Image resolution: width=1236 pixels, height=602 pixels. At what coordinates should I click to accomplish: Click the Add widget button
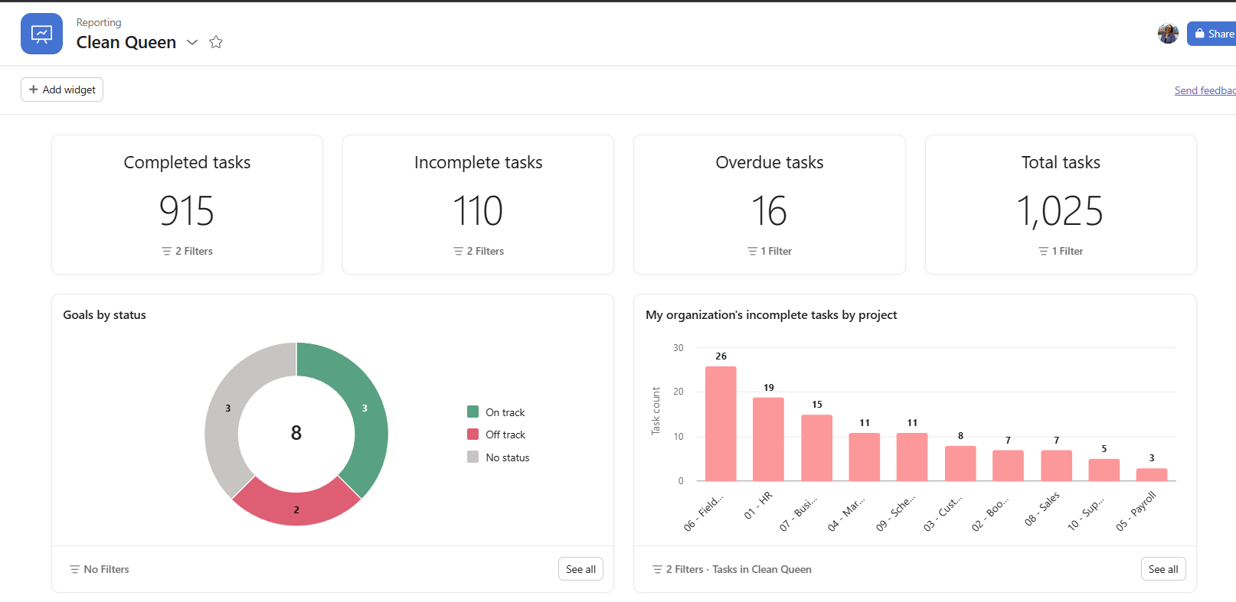62,89
